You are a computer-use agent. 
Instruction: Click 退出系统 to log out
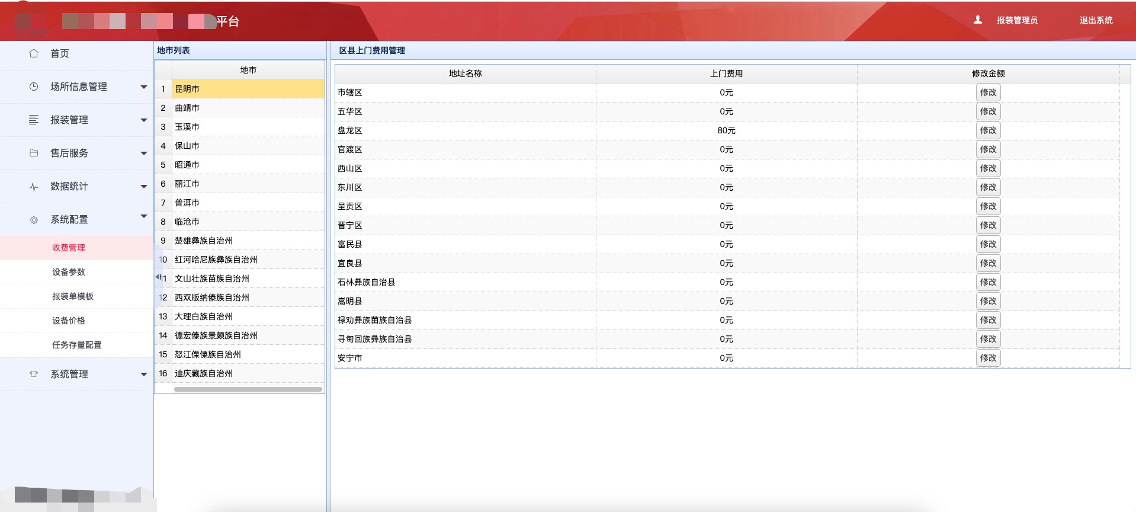click(x=1096, y=20)
